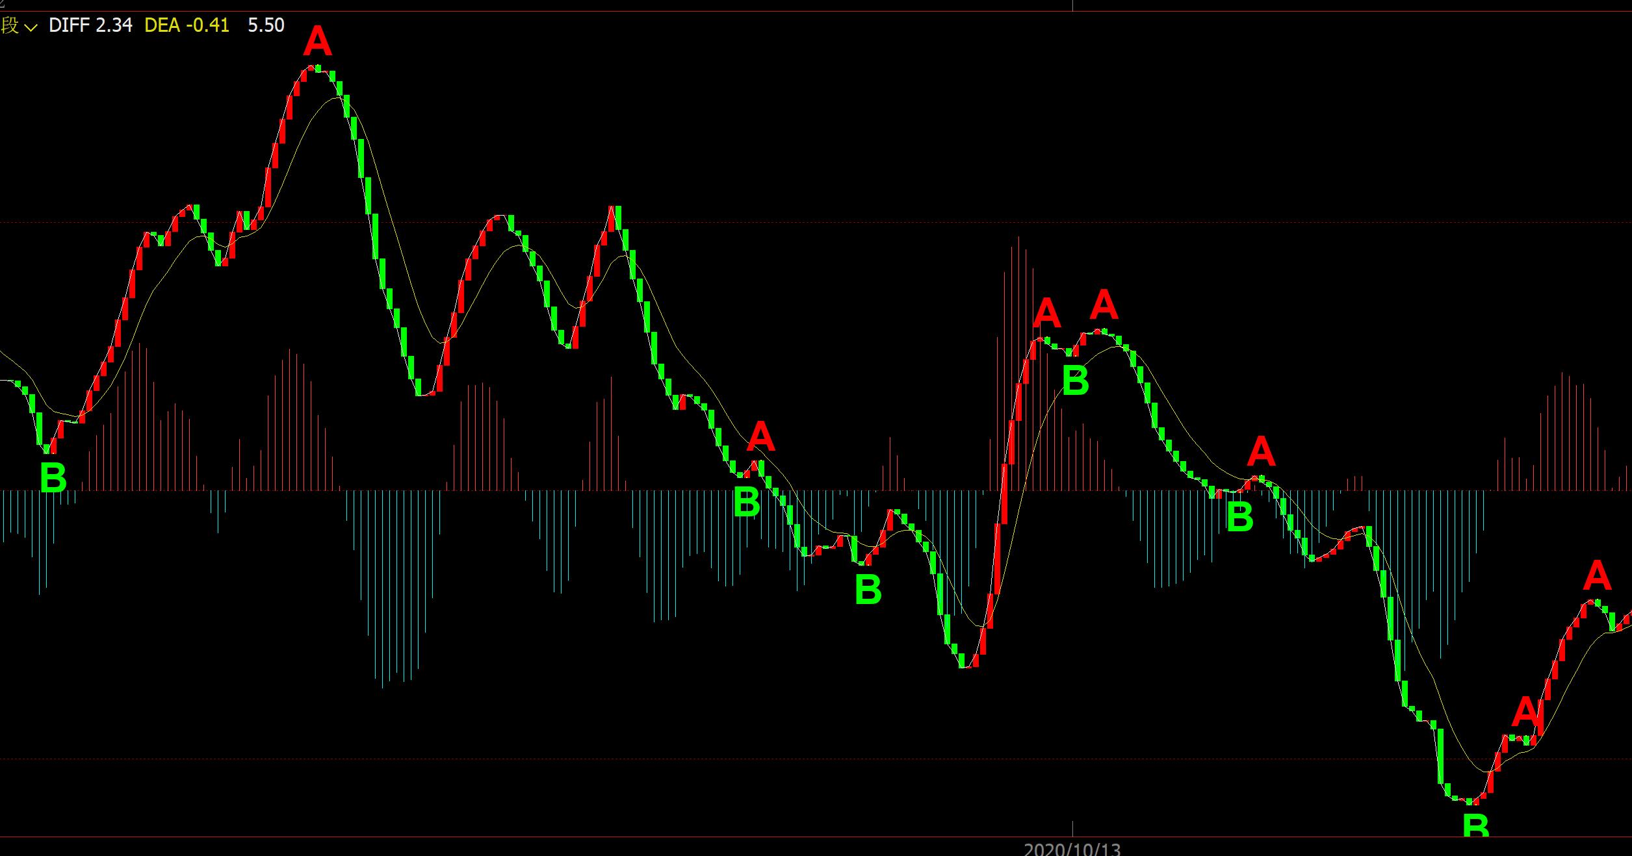Click the green B marker below the zero axis, before the big rally
The height and width of the screenshot is (856, 1632).
868,590
